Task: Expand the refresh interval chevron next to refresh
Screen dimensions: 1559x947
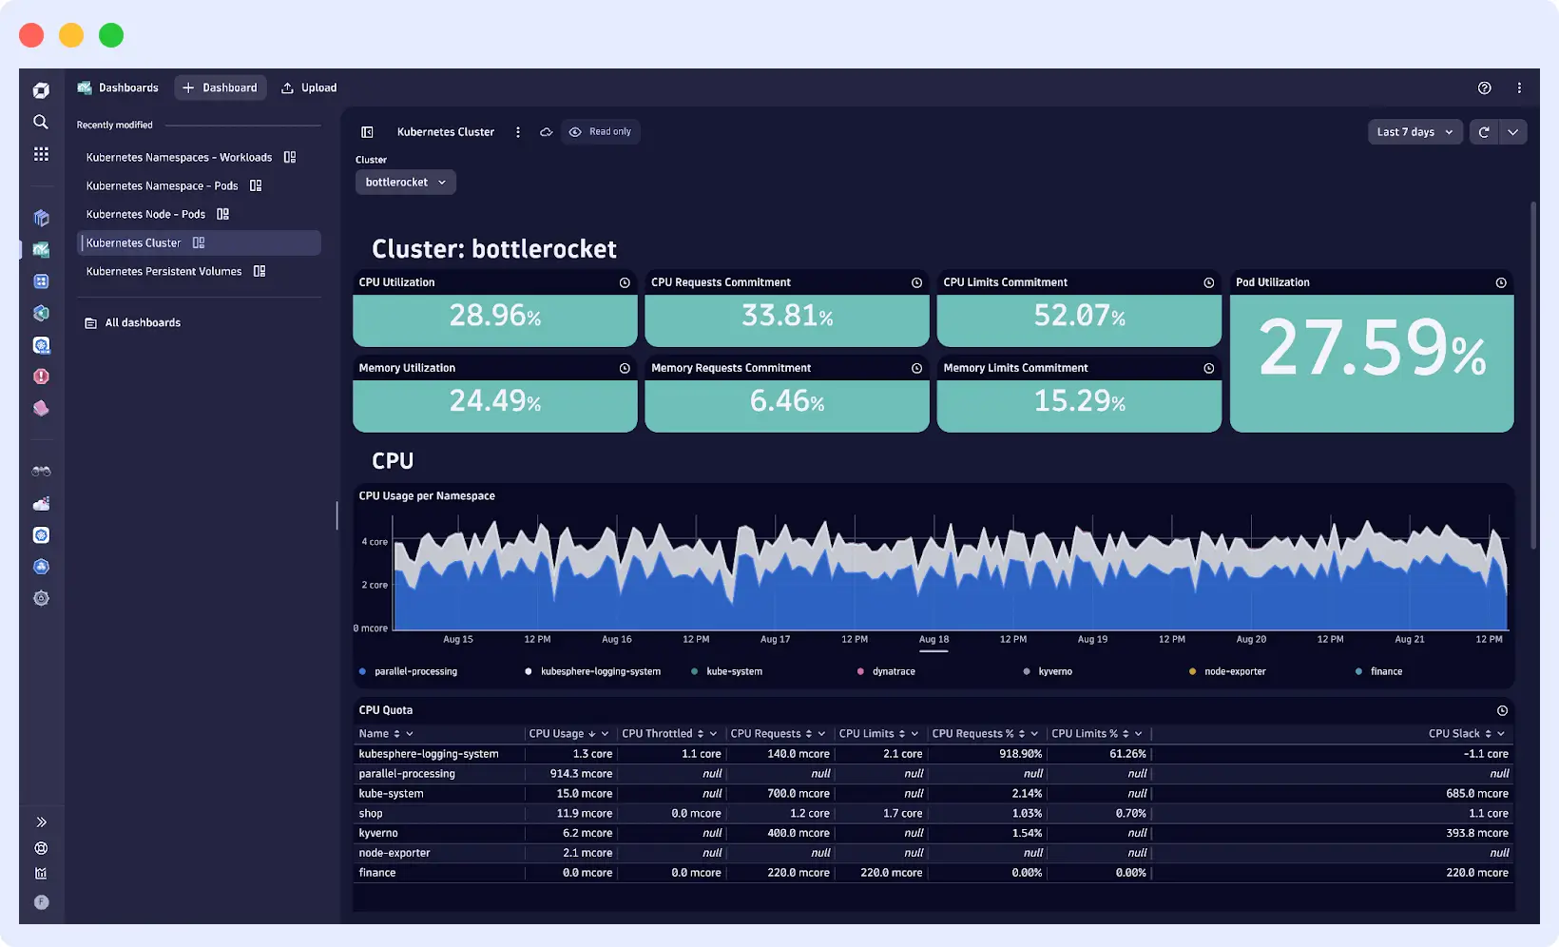Action: click(1513, 132)
